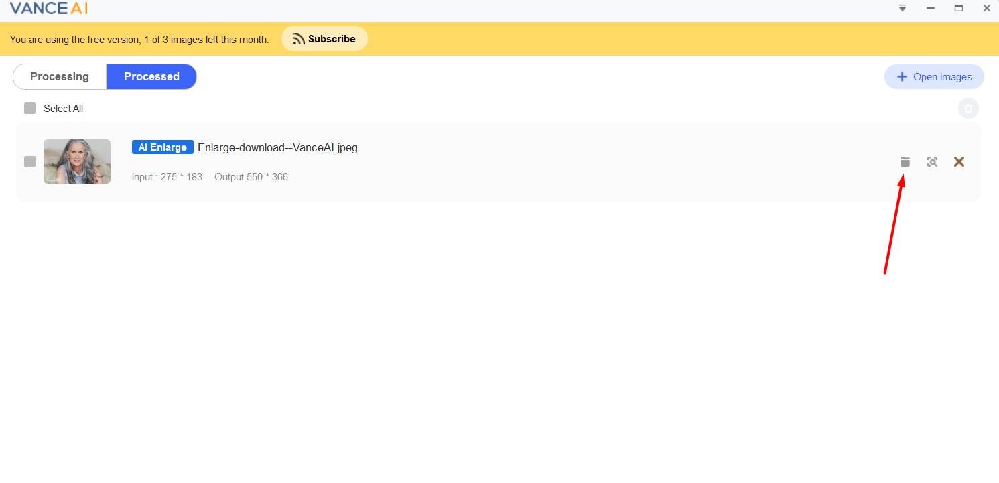999x483 pixels.
Task: Tick the checkbox beside the image thumbnail
Action: pyautogui.click(x=29, y=161)
